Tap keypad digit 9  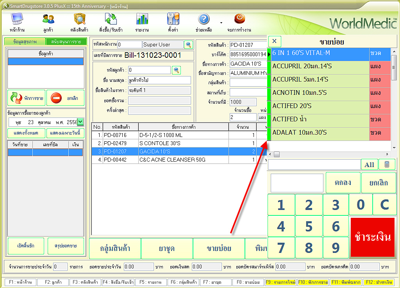point(336,248)
